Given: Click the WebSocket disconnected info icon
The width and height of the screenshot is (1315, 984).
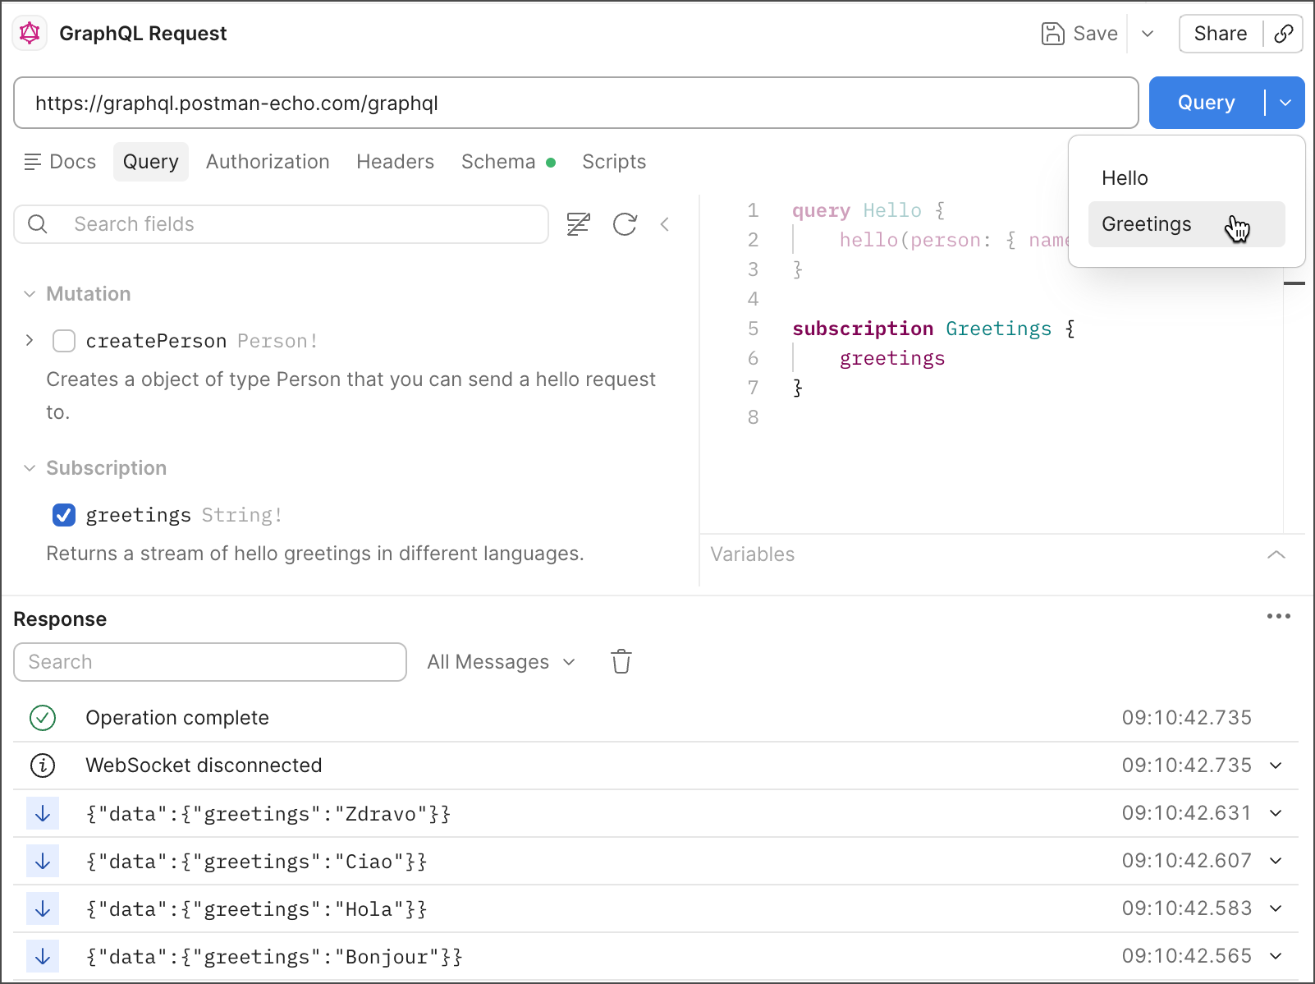Looking at the screenshot, I should pyautogui.click(x=43, y=766).
